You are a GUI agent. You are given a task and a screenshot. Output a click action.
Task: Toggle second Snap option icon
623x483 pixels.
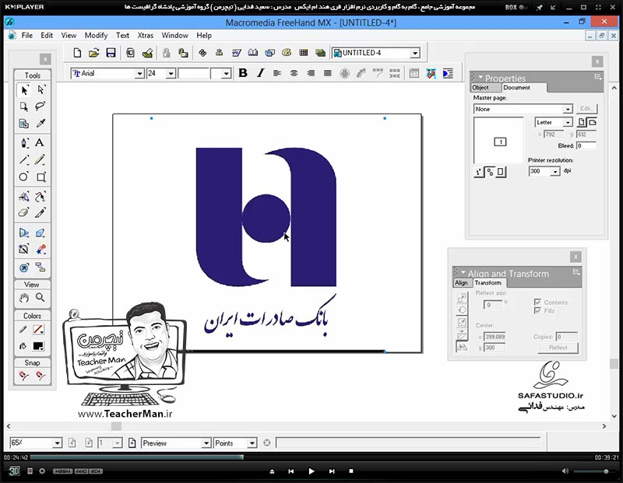(x=40, y=376)
